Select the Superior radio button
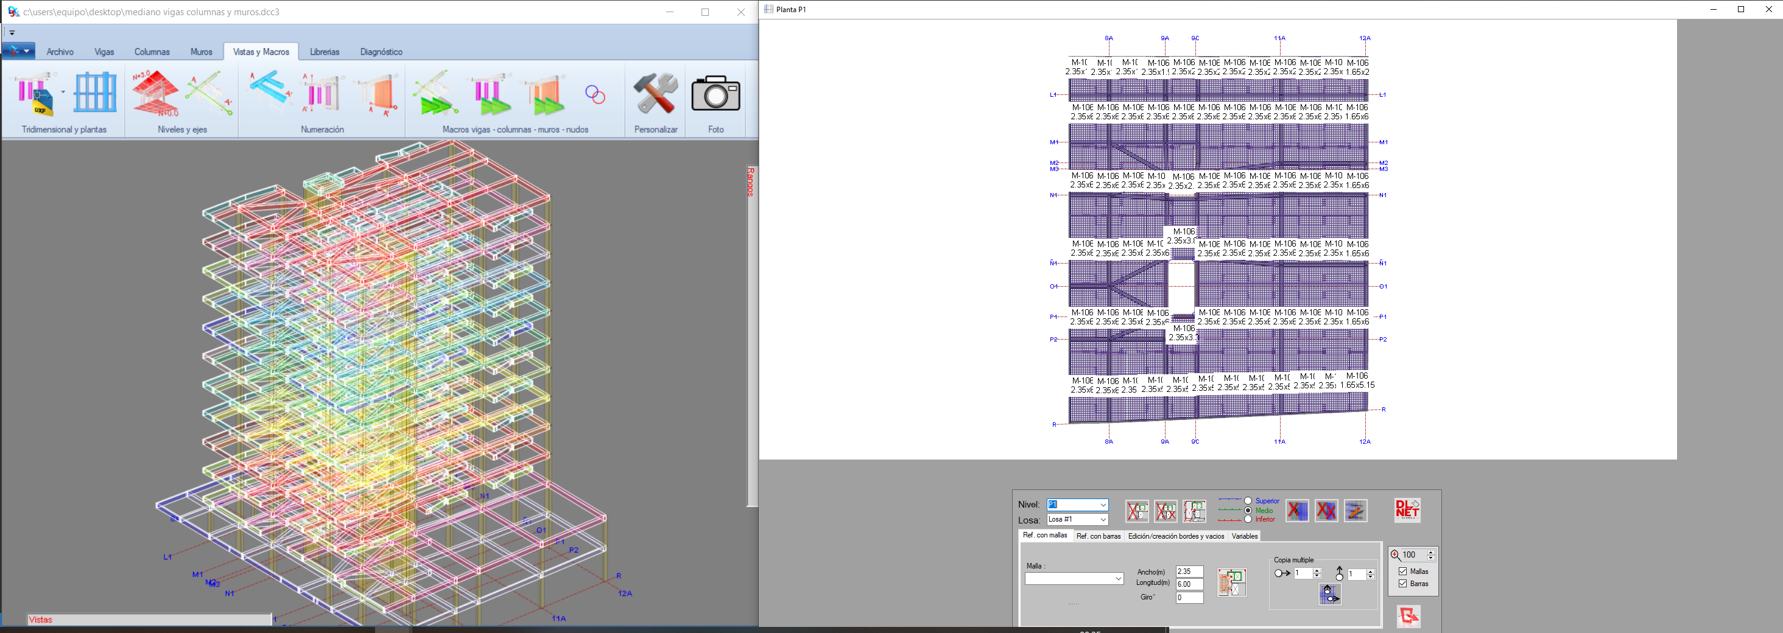The image size is (1783, 633). pos(1248,501)
